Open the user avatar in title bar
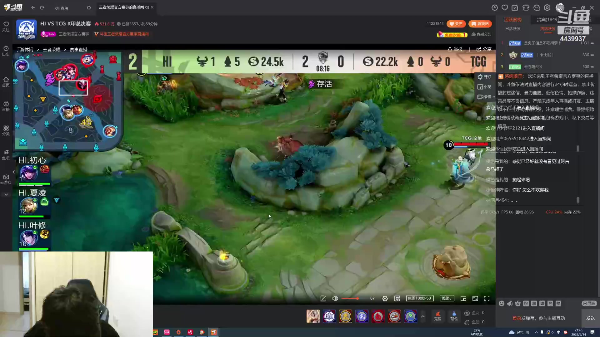This screenshot has width=600, height=337. [x=560, y=8]
